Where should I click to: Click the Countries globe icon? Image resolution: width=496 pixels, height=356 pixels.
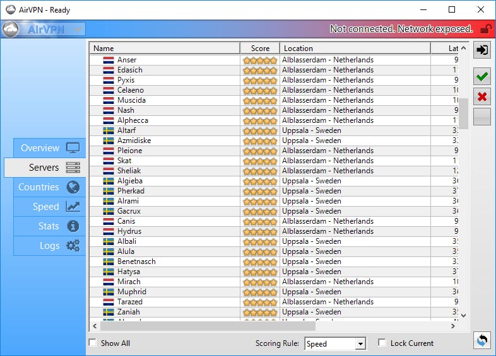73,187
